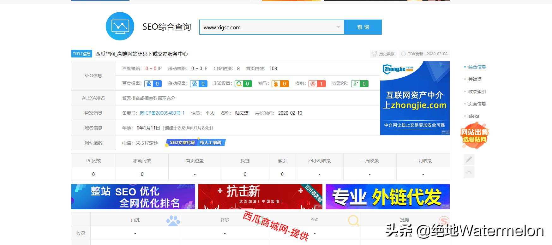
Task: Click the SEO文章代写 纯人工编辑 banner
Action: (x=195, y=143)
